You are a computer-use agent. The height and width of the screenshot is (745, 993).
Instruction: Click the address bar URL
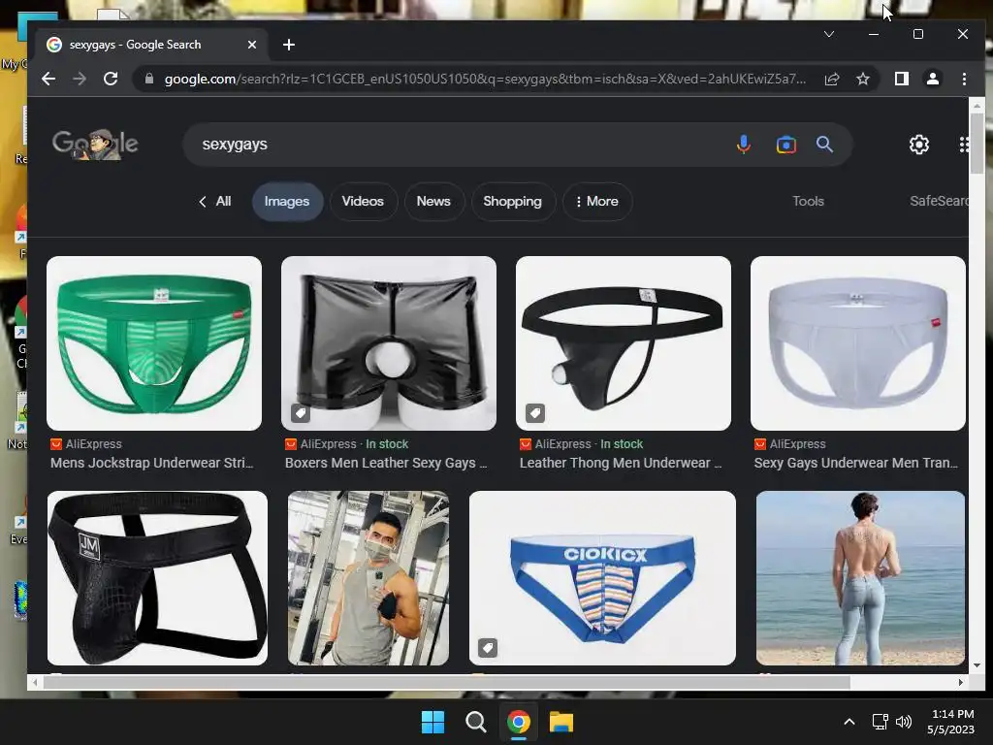click(x=485, y=79)
